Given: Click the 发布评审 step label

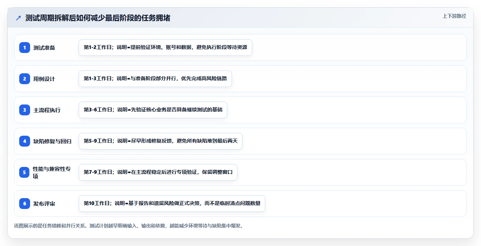Looking at the screenshot, I should [x=44, y=204].
